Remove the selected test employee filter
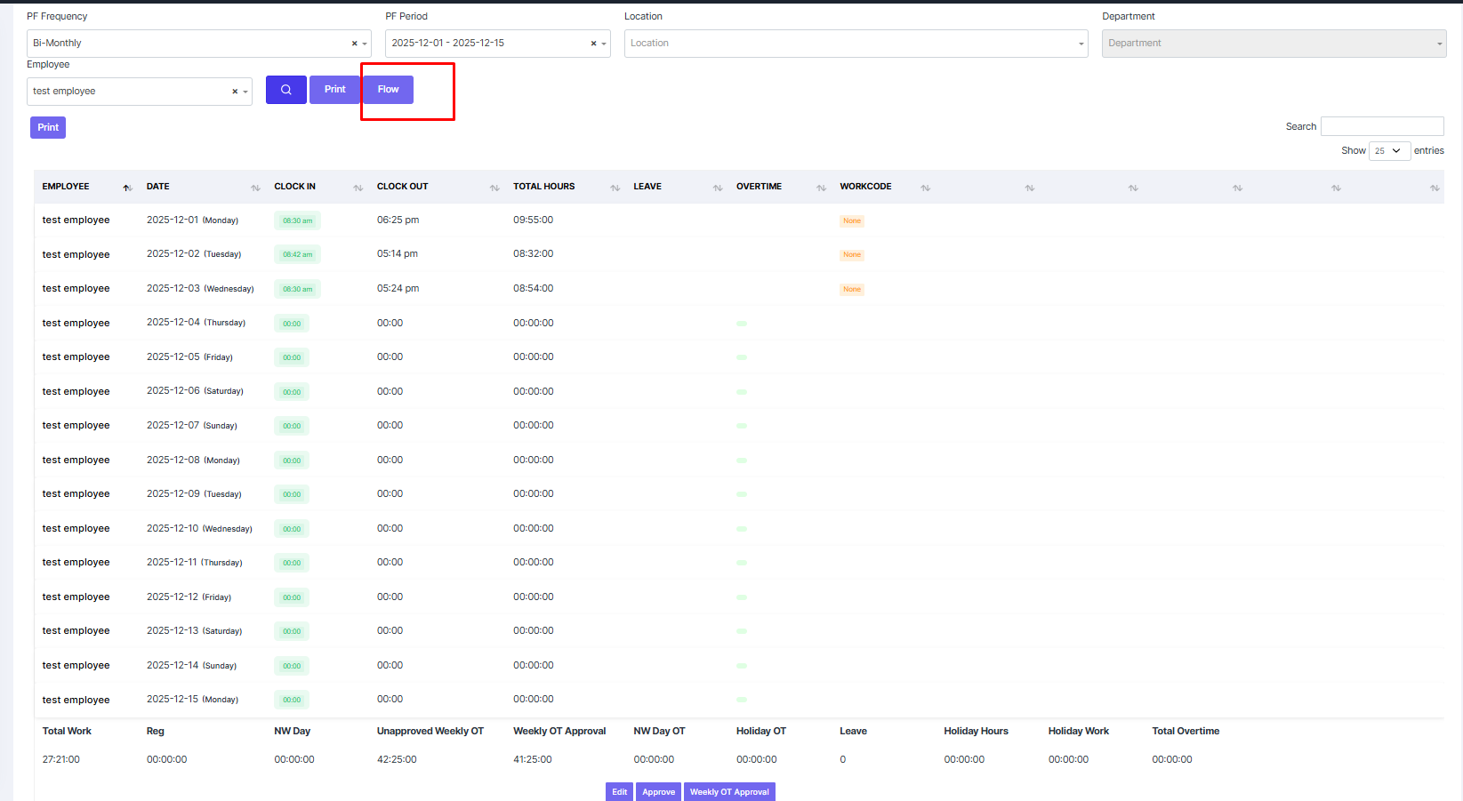Image resolution: width=1463 pixels, height=801 pixels. [235, 92]
